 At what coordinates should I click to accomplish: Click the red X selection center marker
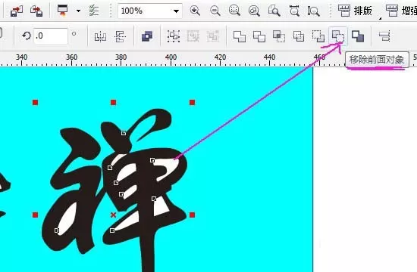click(x=113, y=215)
